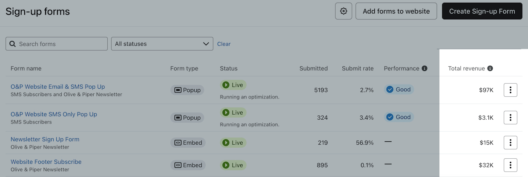Click Create Sign-up Form button
The height and width of the screenshot is (177, 528).
click(x=482, y=11)
